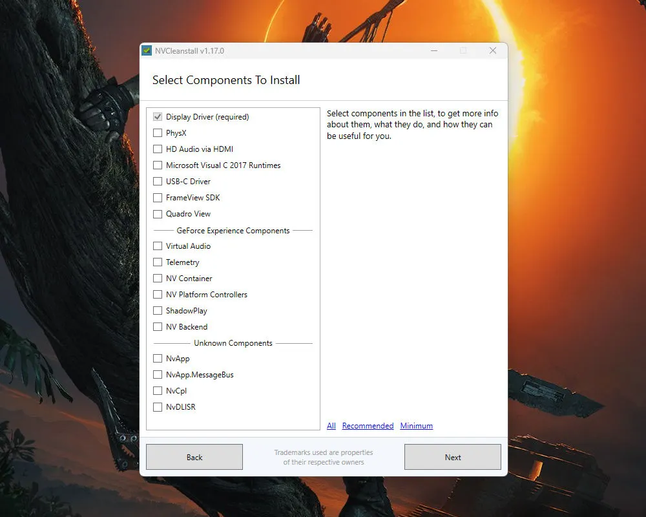The image size is (646, 517).
Task: Check the NvApp component
Action: tap(158, 358)
